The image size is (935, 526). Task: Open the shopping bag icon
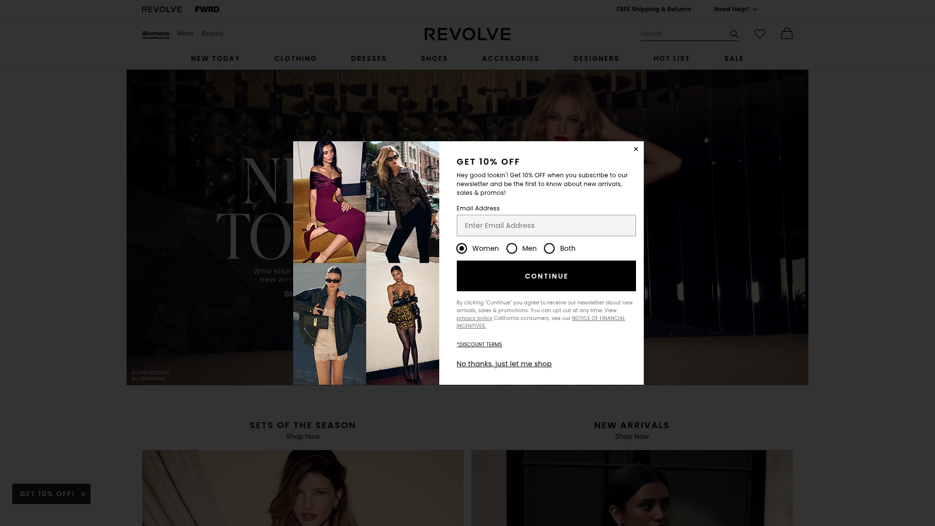pos(786,34)
